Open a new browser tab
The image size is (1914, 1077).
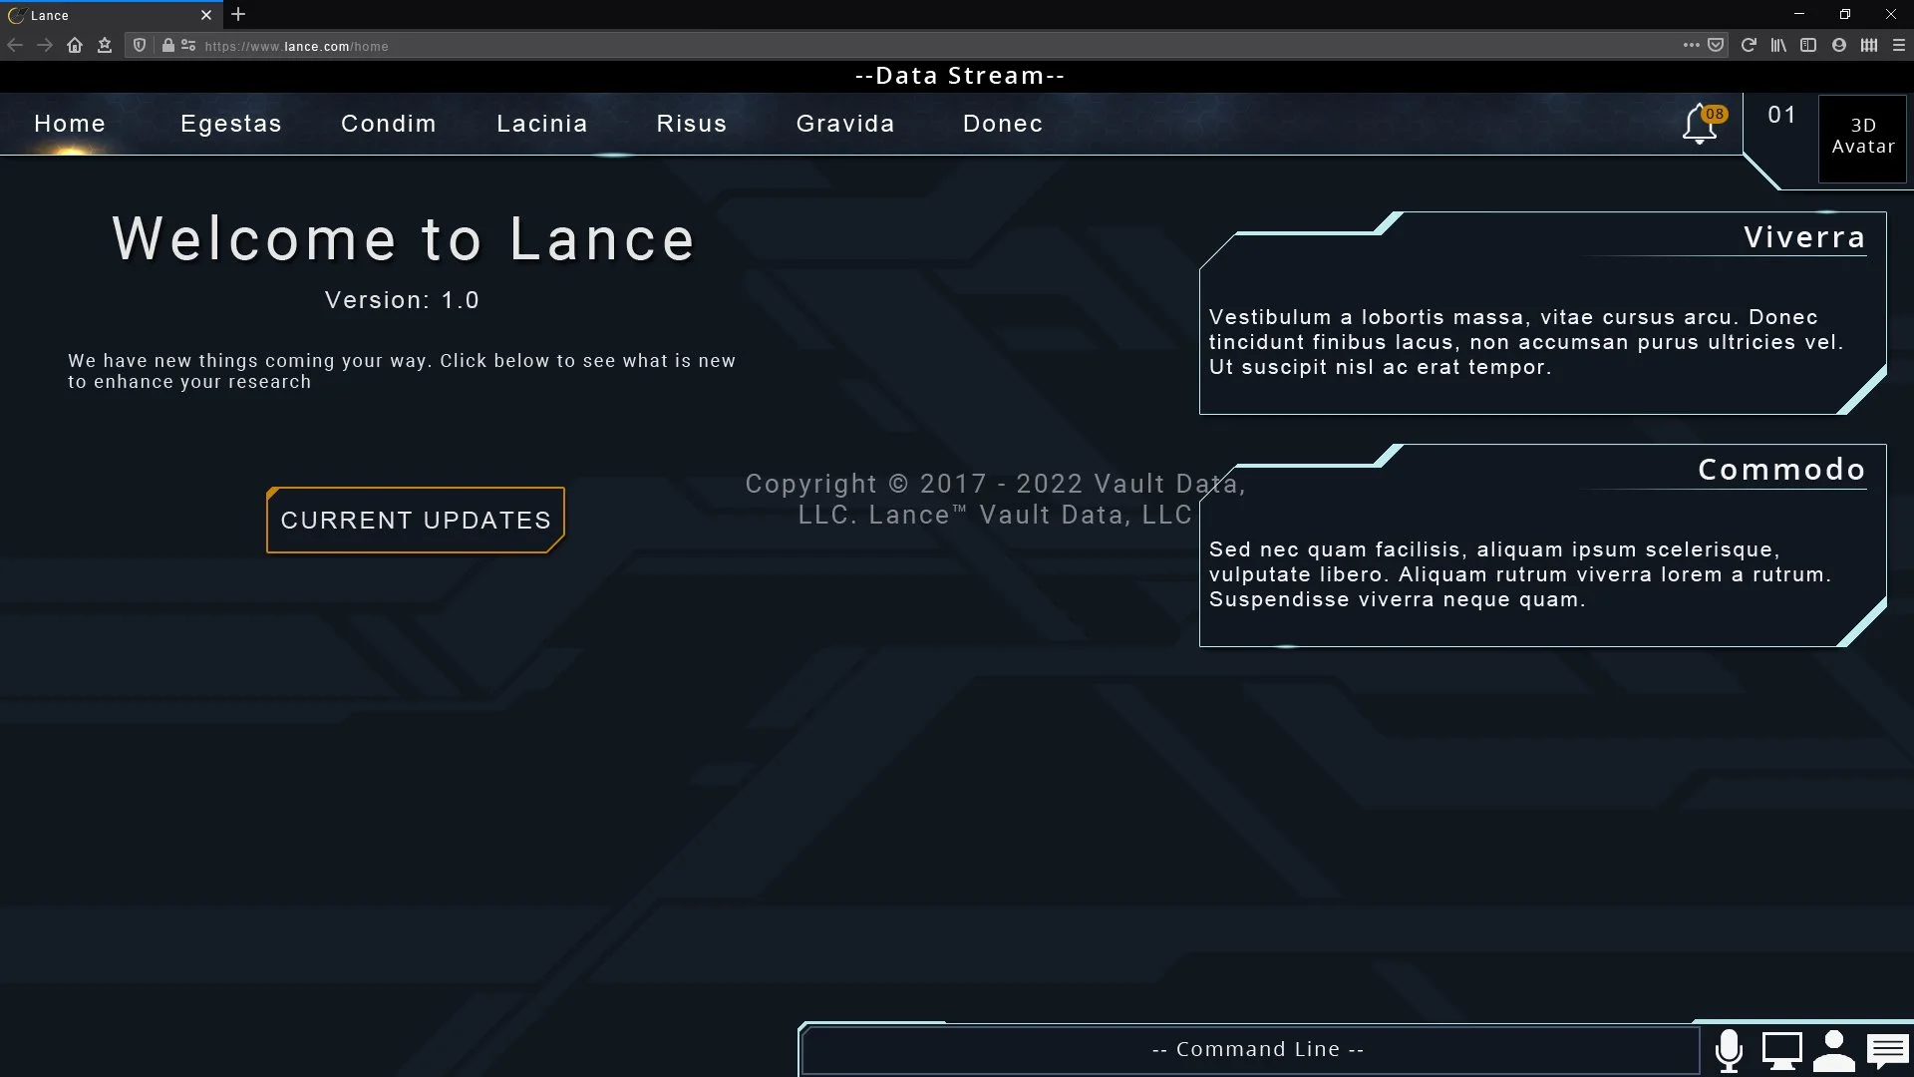point(238,14)
